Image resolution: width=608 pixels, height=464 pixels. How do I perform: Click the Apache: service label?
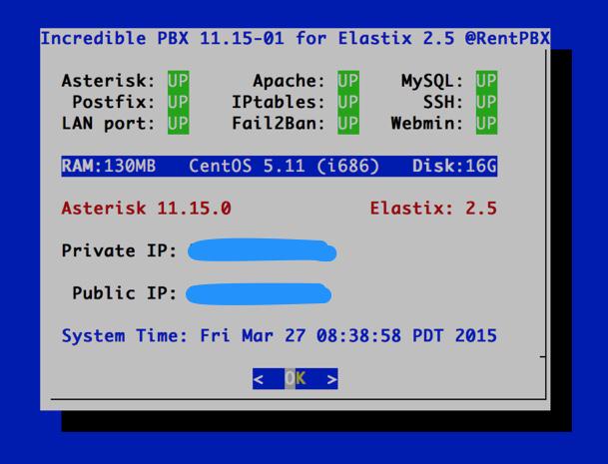[x=289, y=81]
